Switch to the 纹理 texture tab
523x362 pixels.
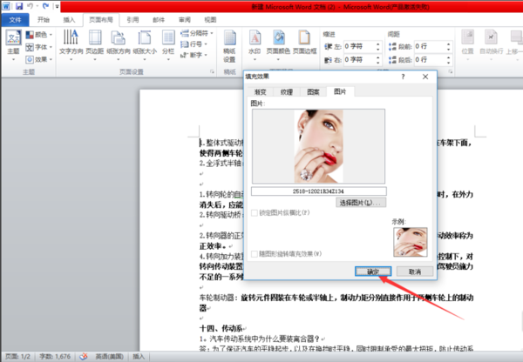286,90
